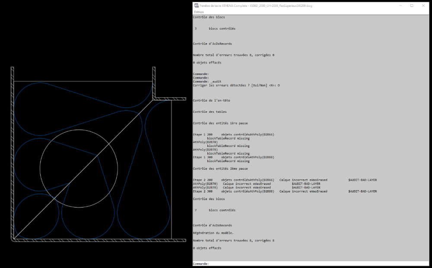This screenshot has height=268, width=432.
Task: Maximize the ATHENA text window
Action: (x=412, y=6)
